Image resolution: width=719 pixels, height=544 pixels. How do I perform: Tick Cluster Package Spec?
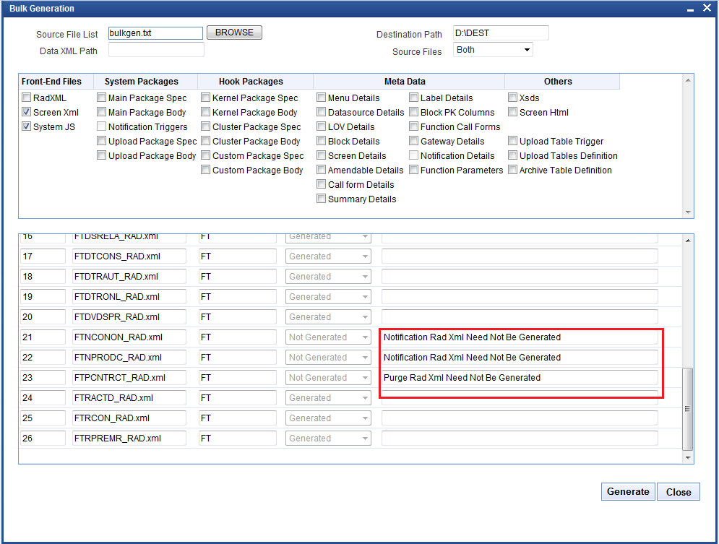[x=206, y=126]
